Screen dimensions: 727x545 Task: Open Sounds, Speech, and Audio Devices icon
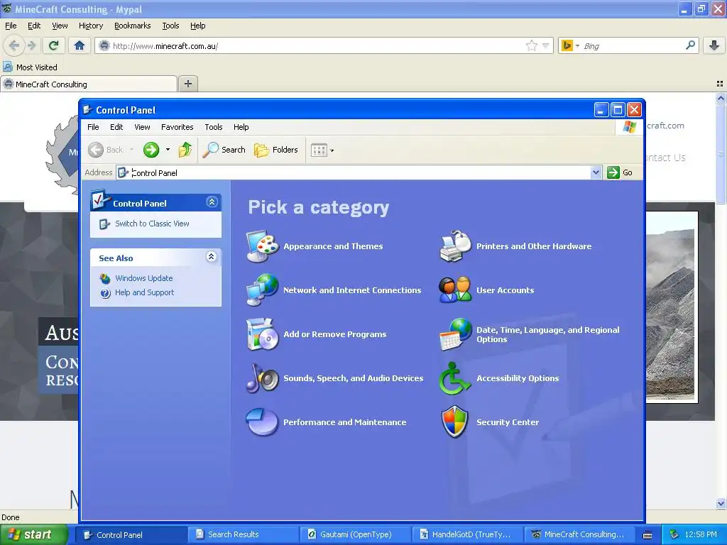point(263,378)
